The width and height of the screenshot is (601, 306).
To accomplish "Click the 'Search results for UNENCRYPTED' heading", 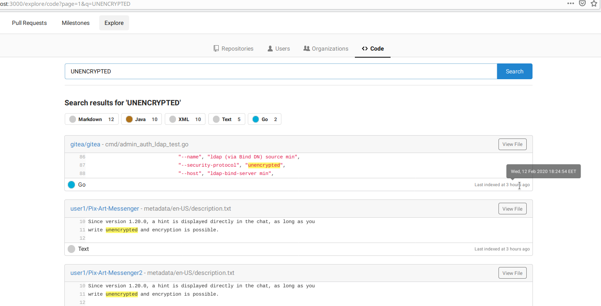I will (123, 103).
